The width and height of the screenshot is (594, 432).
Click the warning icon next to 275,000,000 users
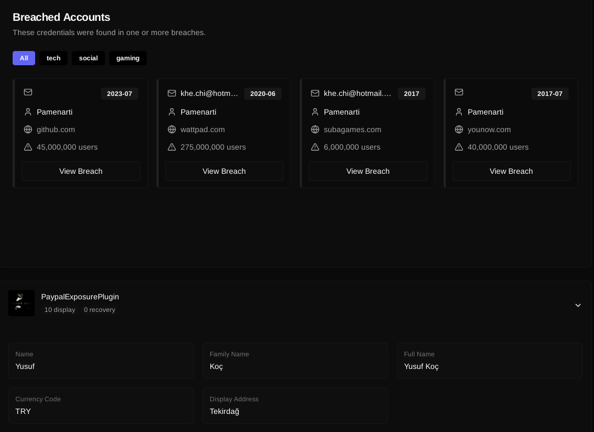172,147
